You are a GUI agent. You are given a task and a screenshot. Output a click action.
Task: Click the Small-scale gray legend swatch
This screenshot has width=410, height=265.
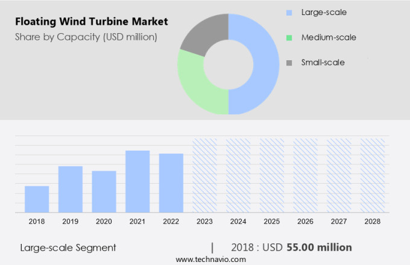coord(289,63)
